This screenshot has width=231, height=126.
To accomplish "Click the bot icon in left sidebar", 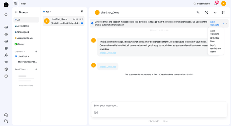I will coord(6,34).
